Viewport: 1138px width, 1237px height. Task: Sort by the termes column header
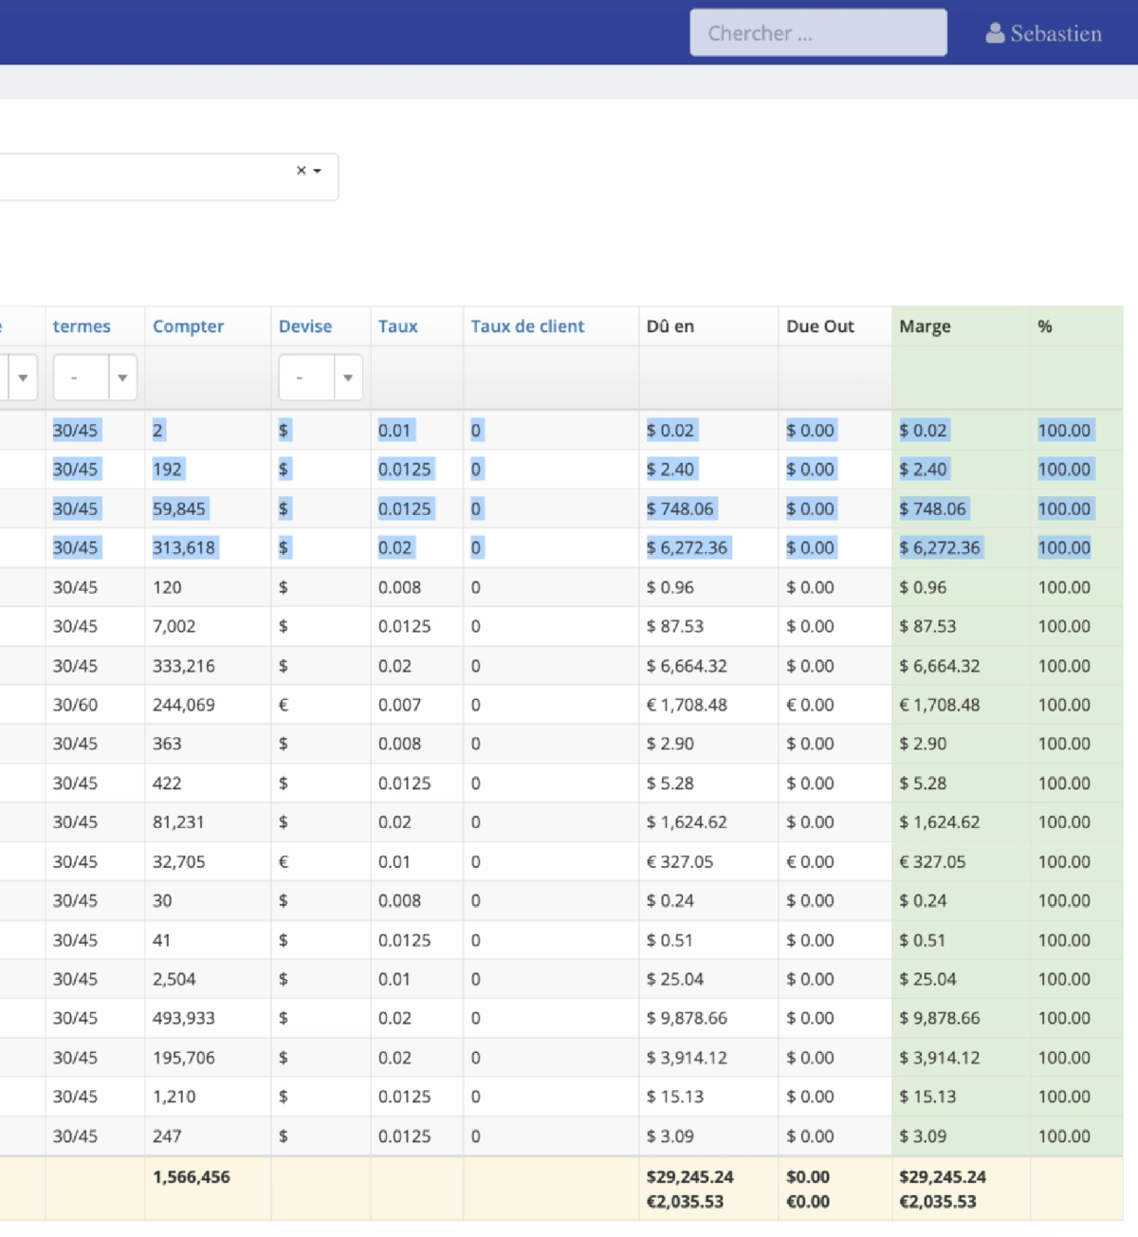click(x=82, y=326)
